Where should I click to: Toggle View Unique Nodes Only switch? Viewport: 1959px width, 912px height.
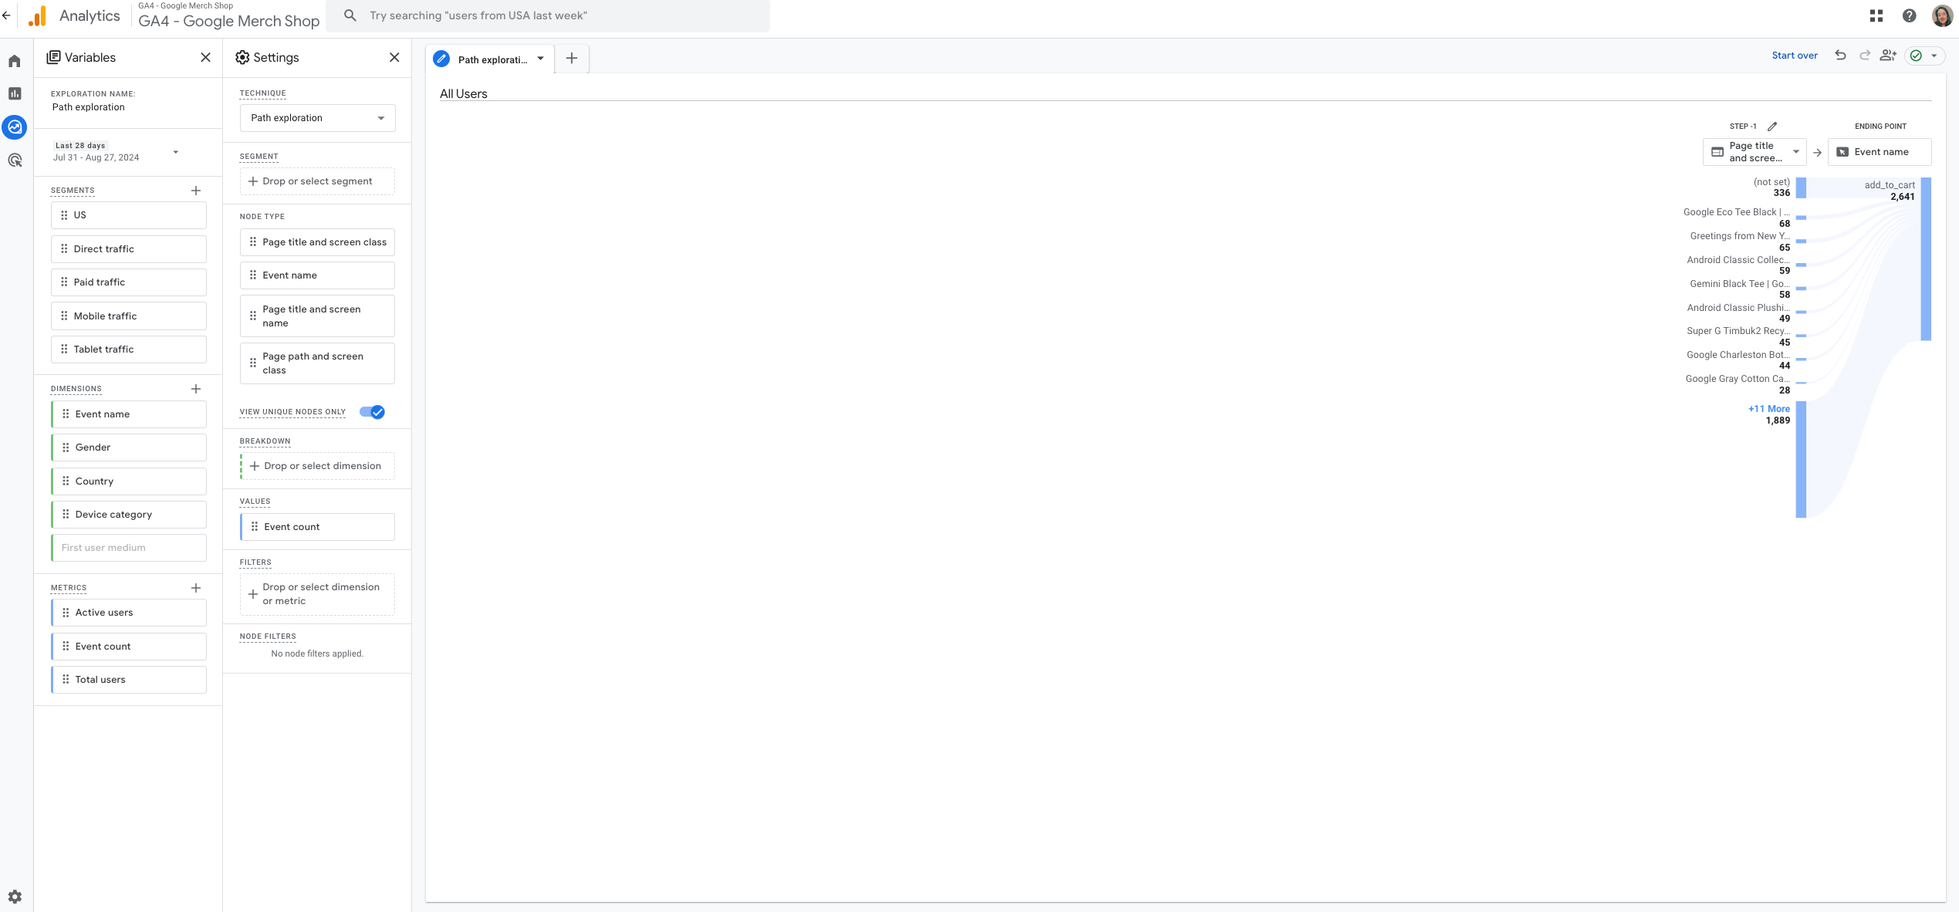pyautogui.click(x=372, y=412)
